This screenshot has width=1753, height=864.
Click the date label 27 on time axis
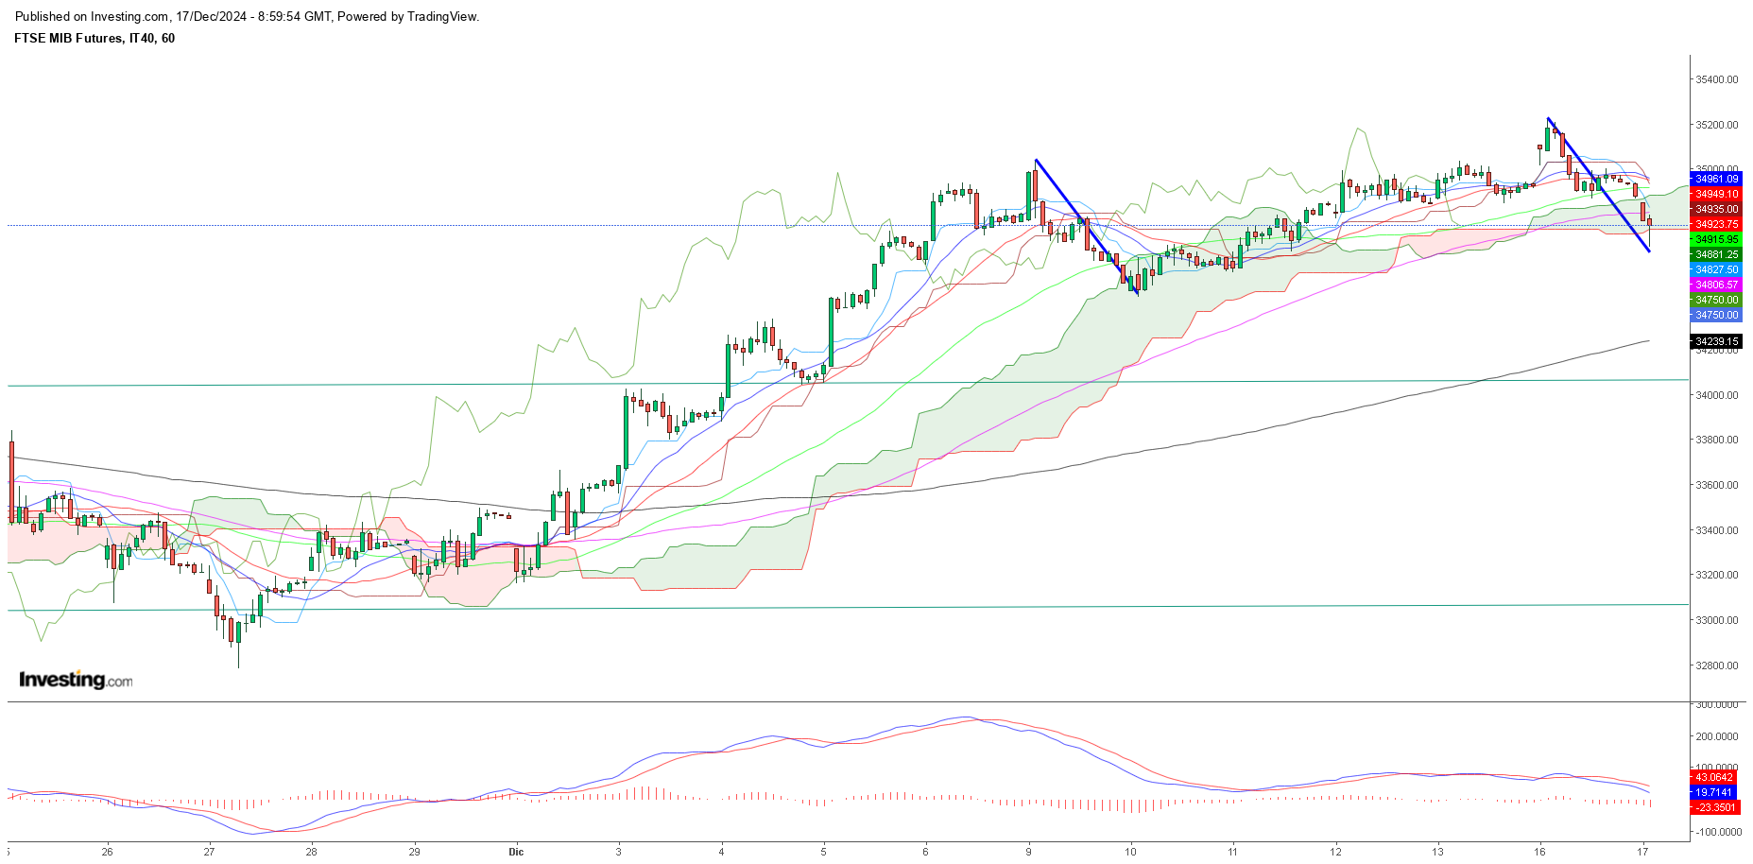[x=209, y=852]
